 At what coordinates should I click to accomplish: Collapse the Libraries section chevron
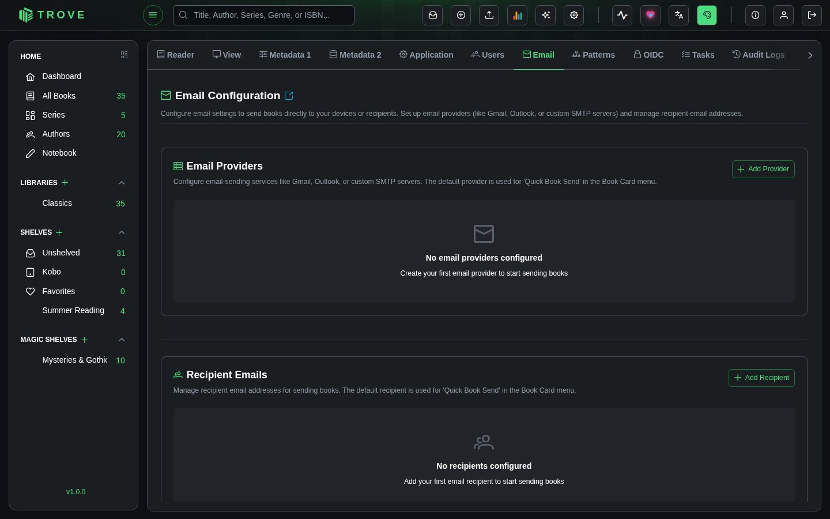click(x=122, y=183)
